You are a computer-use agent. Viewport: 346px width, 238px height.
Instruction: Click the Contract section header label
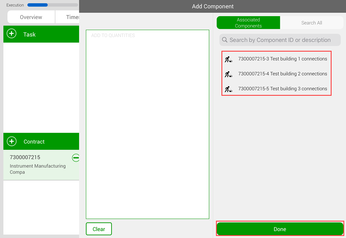click(34, 142)
